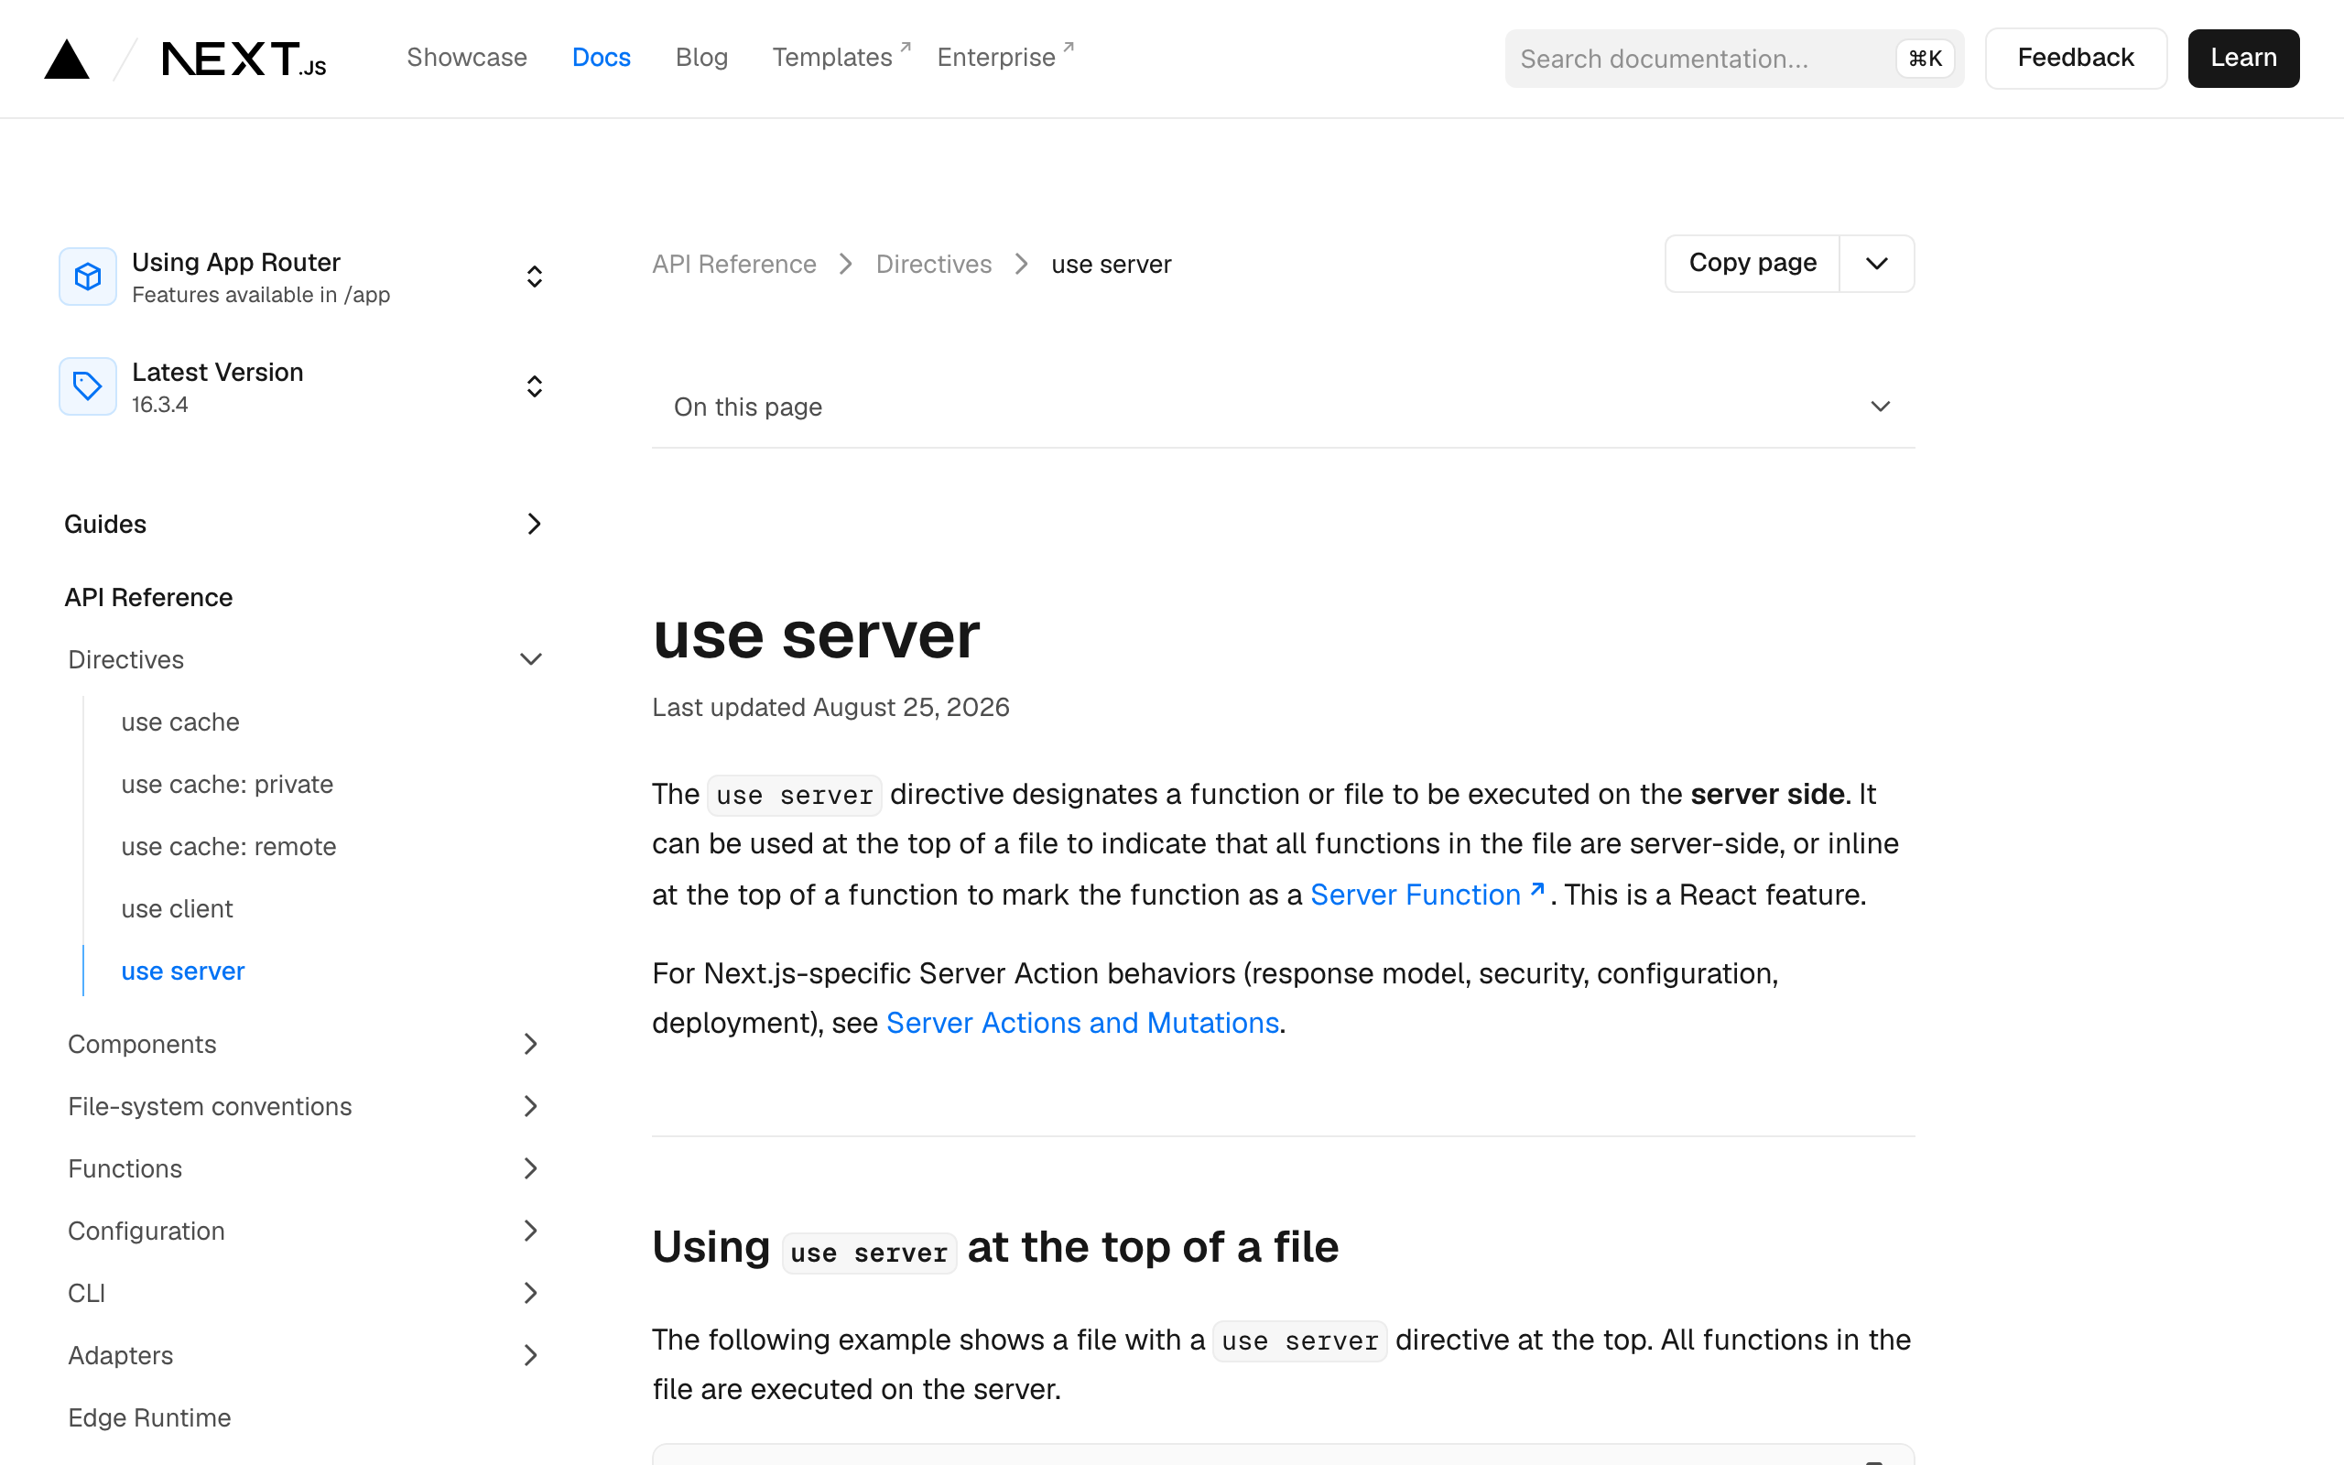Expand the On this page section
This screenshot has width=2344, height=1465.
pyautogui.click(x=1284, y=407)
